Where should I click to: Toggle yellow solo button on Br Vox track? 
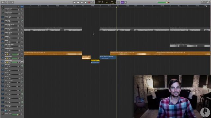point(7,54)
